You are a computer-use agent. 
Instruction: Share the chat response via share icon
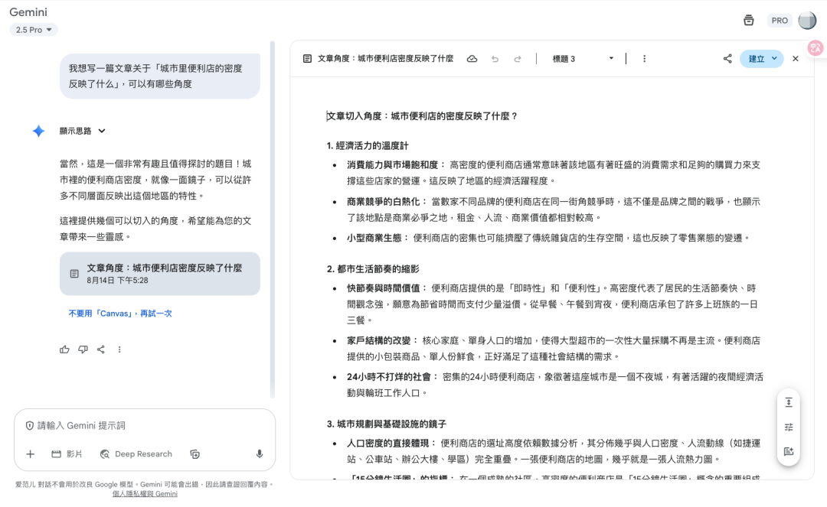(101, 349)
